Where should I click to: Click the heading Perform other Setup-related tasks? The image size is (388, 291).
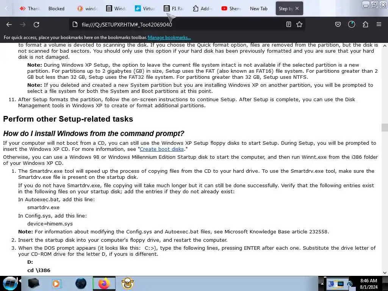(68, 119)
